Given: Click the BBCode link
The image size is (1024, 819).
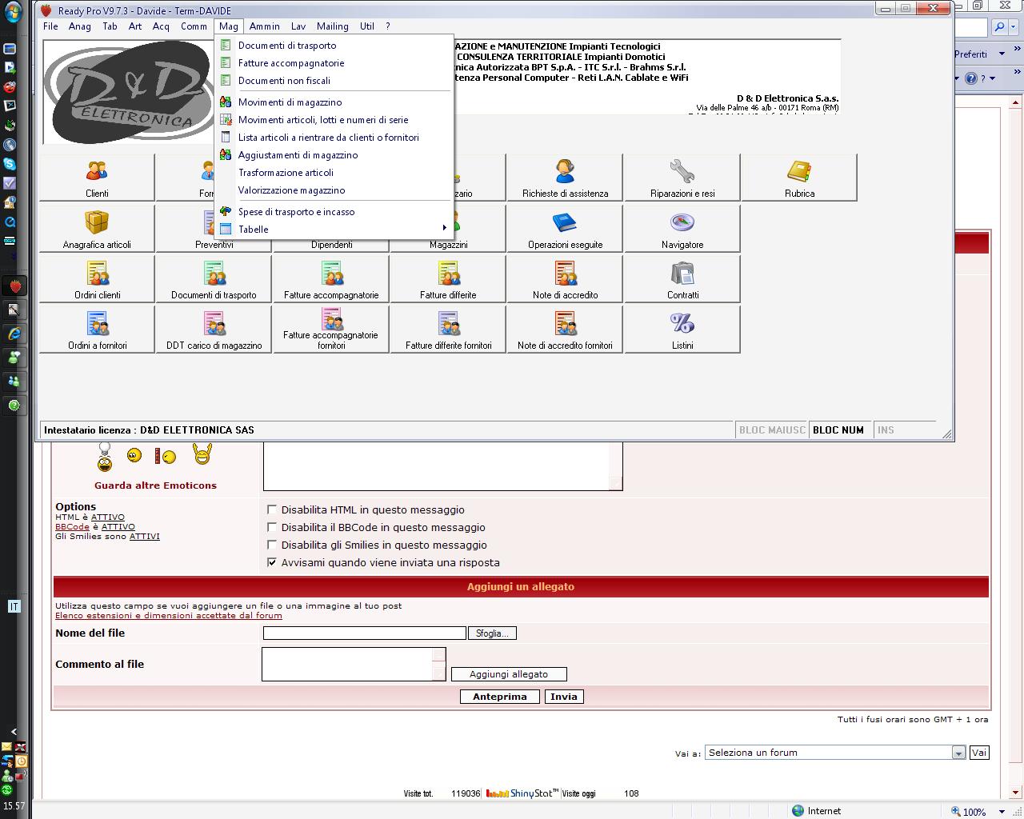Looking at the screenshot, I should click(x=72, y=527).
